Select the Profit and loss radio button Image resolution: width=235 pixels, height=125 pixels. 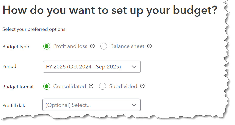point(47,46)
